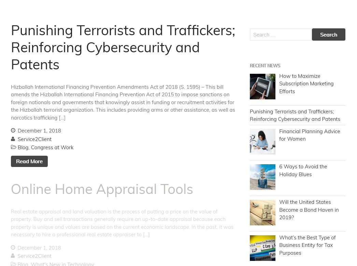Open the Bond Haven article thumbnail
357x266 pixels.
coord(262,212)
